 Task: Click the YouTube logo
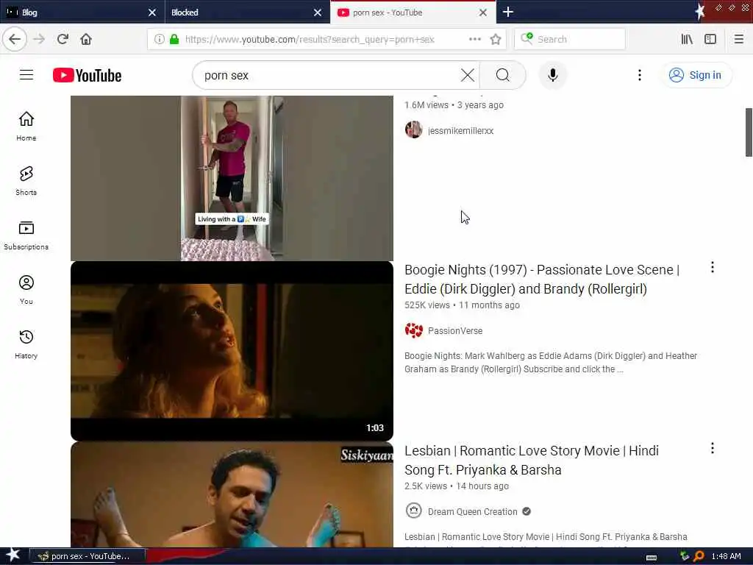(x=87, y=76)
